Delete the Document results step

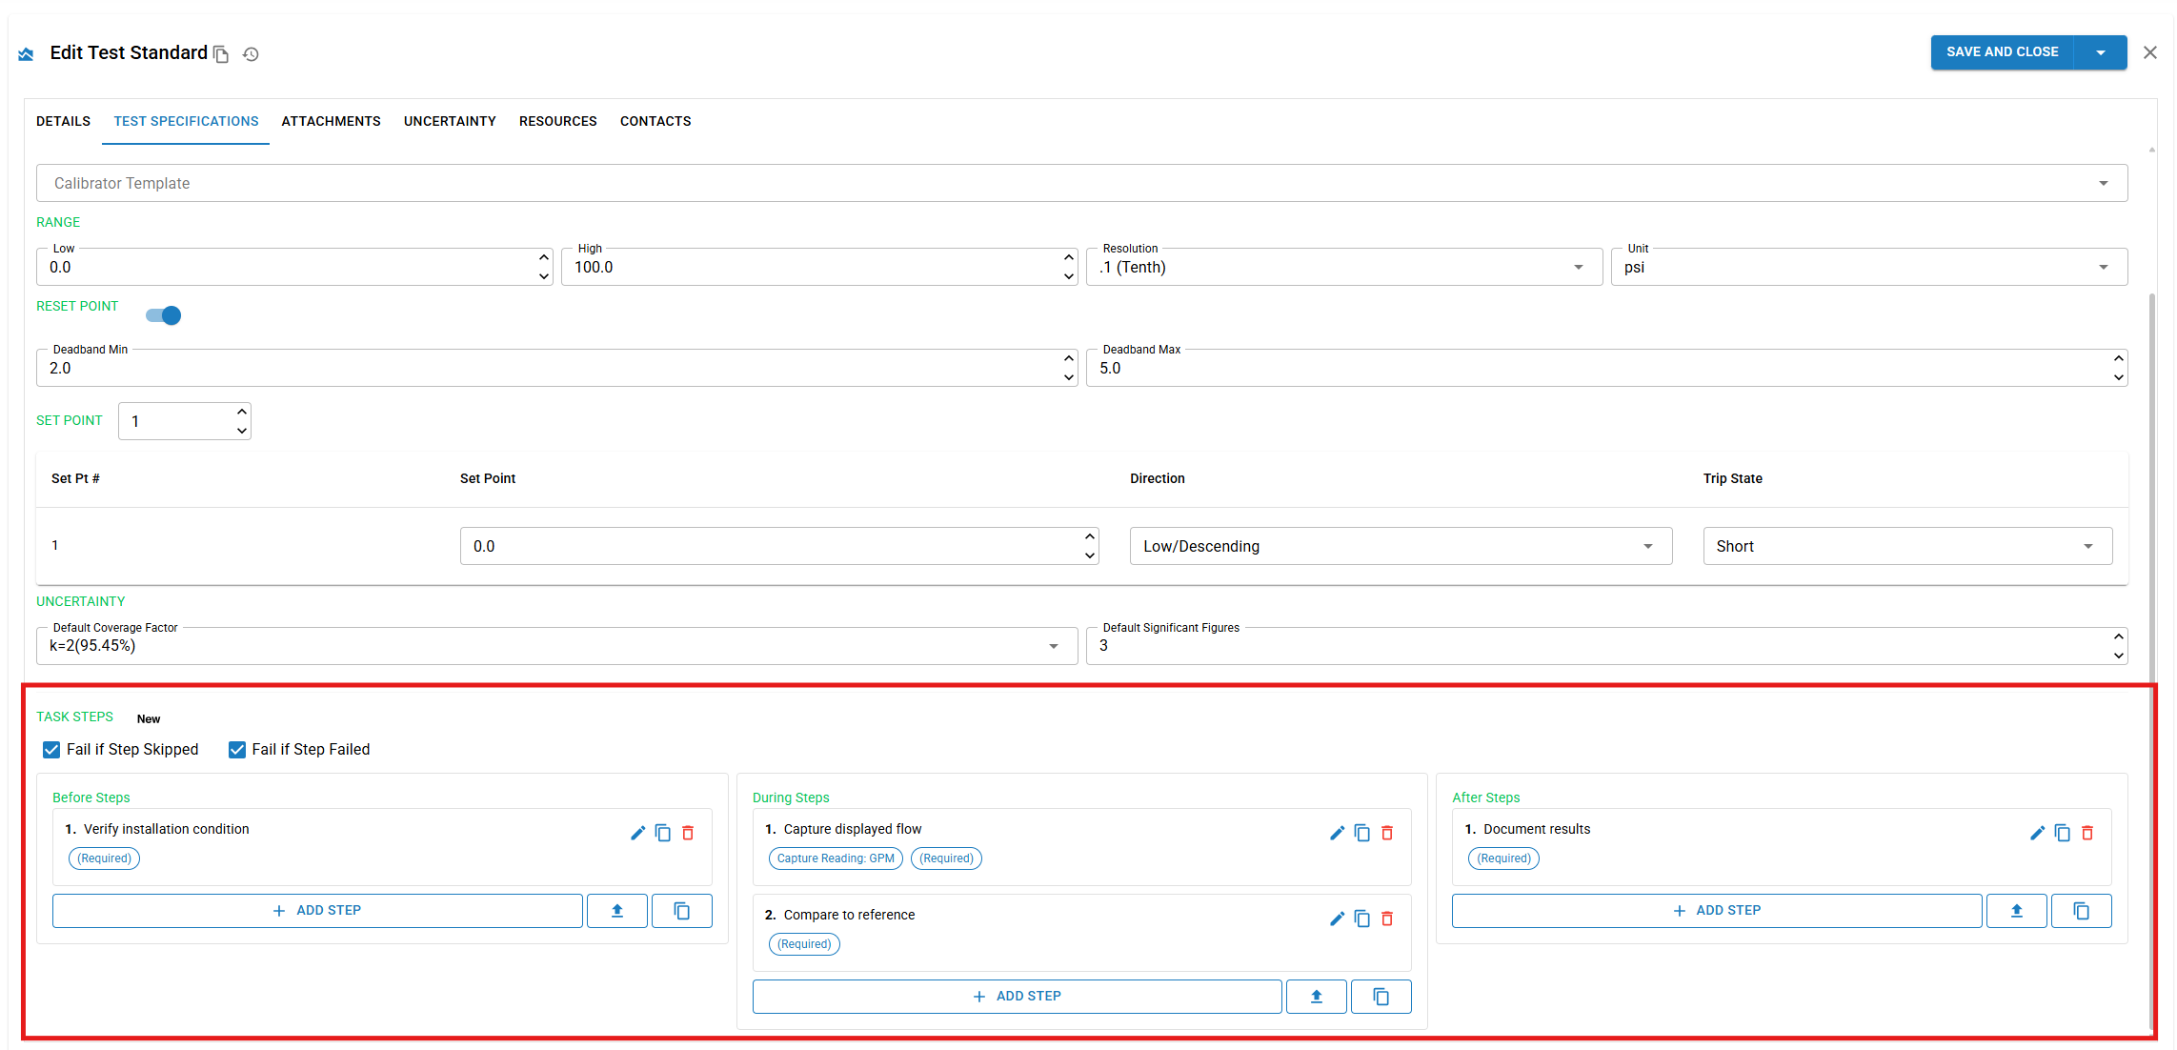2087,833
